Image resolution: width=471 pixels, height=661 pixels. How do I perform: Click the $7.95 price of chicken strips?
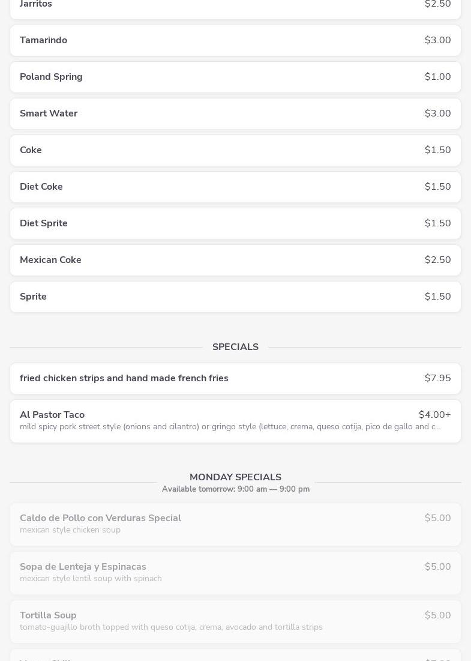click(x=437, y=378)
